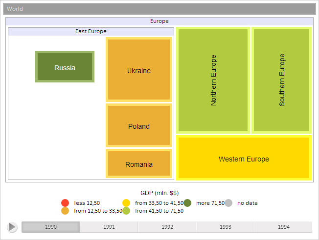Collapse the East Europe group header
319x240 pixels.
coord(91,31)
